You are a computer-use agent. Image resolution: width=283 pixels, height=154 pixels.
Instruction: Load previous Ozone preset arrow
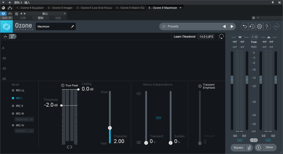224,26
